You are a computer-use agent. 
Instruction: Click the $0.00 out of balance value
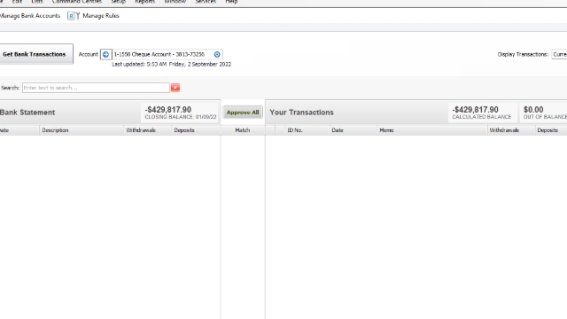tap(533, 110)
